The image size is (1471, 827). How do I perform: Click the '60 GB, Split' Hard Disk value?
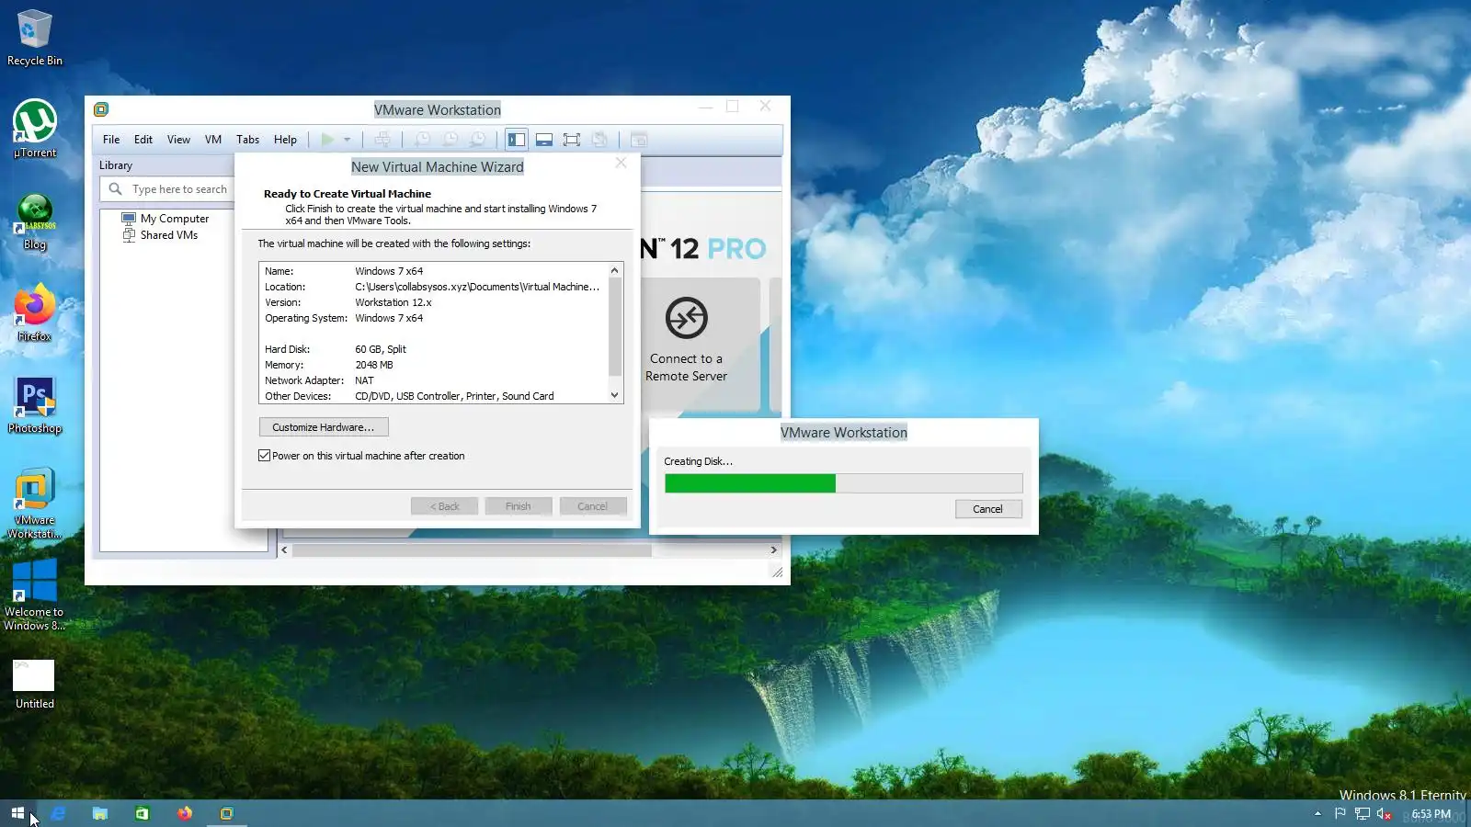tap(381, 349)
